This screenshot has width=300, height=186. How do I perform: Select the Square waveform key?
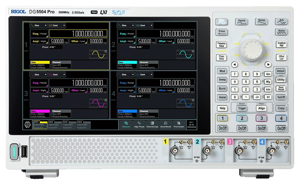click(x=242, y=22)
